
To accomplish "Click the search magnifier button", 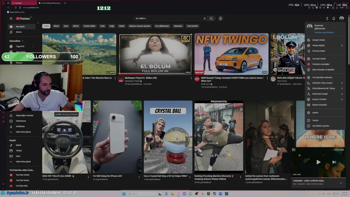I will (211, 19).
